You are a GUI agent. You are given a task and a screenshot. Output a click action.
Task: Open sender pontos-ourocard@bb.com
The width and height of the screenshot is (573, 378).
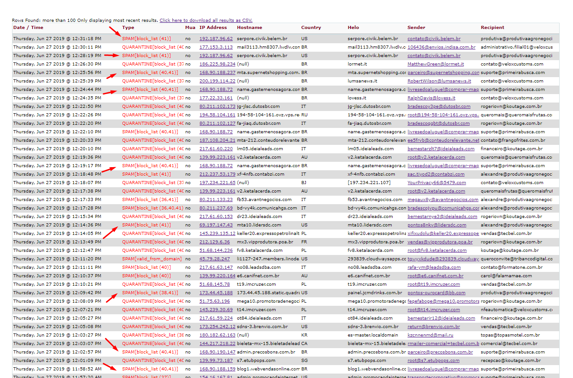click(436, 292)
